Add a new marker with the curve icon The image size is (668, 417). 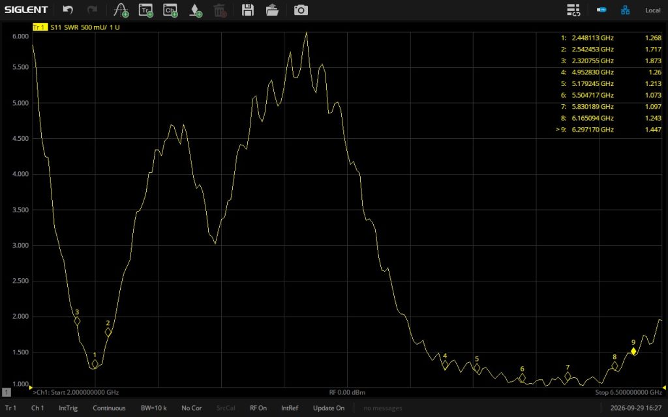click(x=121, y=10)
